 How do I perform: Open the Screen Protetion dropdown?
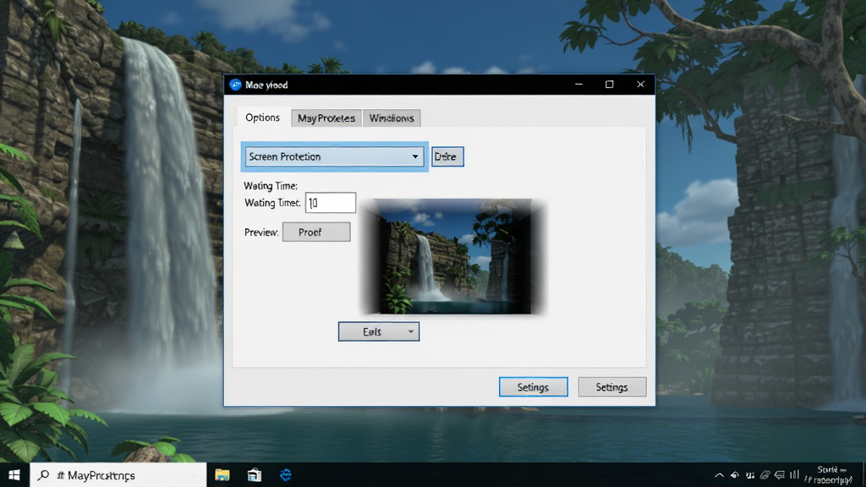(335, 156)
